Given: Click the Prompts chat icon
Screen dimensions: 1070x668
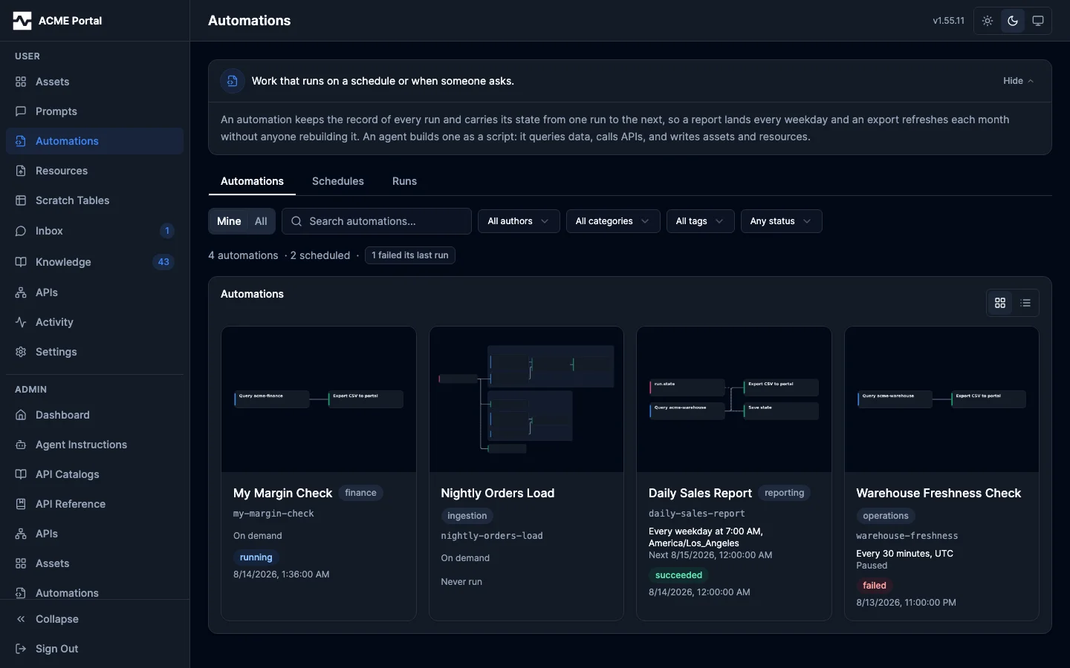Looking at the screenshot, I should [x=21, y=111].
